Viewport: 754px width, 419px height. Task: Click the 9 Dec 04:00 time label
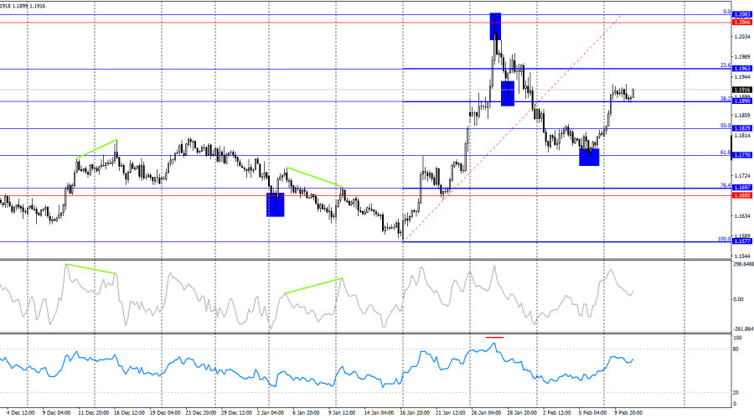[x=57, y=413]
